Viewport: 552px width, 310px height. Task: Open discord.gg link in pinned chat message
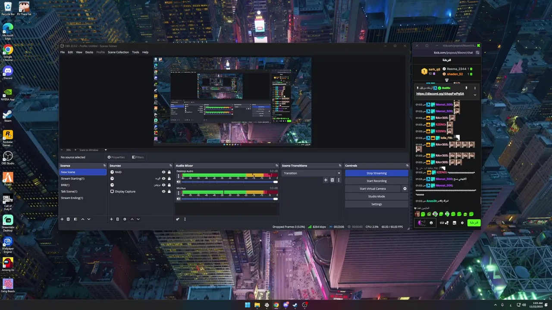440,93
